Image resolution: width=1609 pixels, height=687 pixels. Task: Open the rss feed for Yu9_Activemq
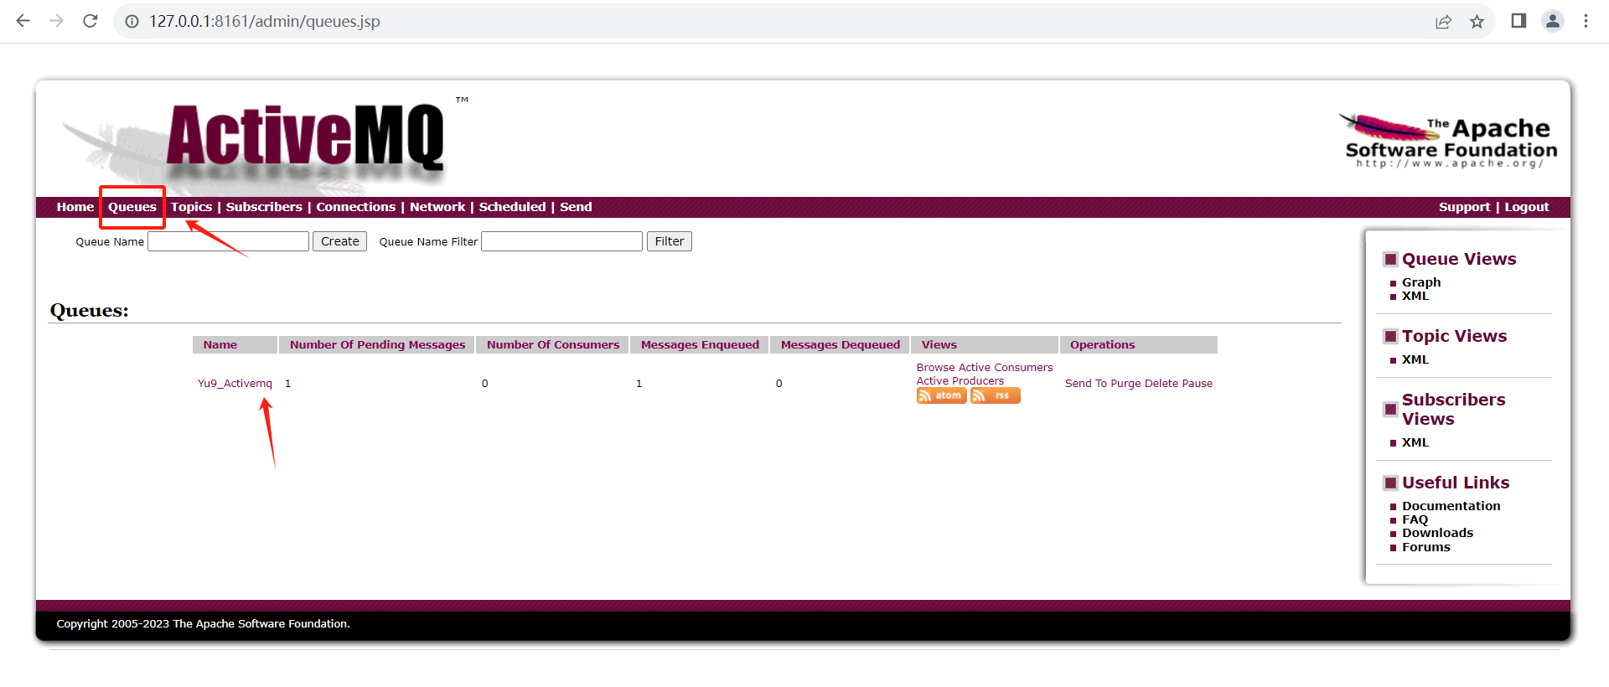click(x=995, y=395)
